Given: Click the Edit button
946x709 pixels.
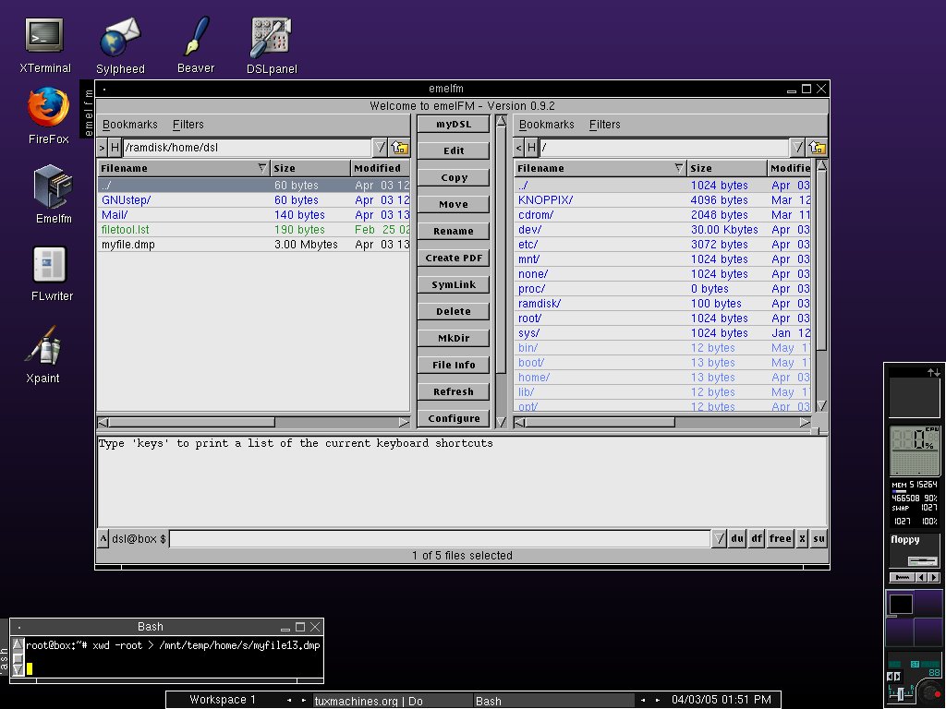Looking at the screenshot, I should coord(454,150).
